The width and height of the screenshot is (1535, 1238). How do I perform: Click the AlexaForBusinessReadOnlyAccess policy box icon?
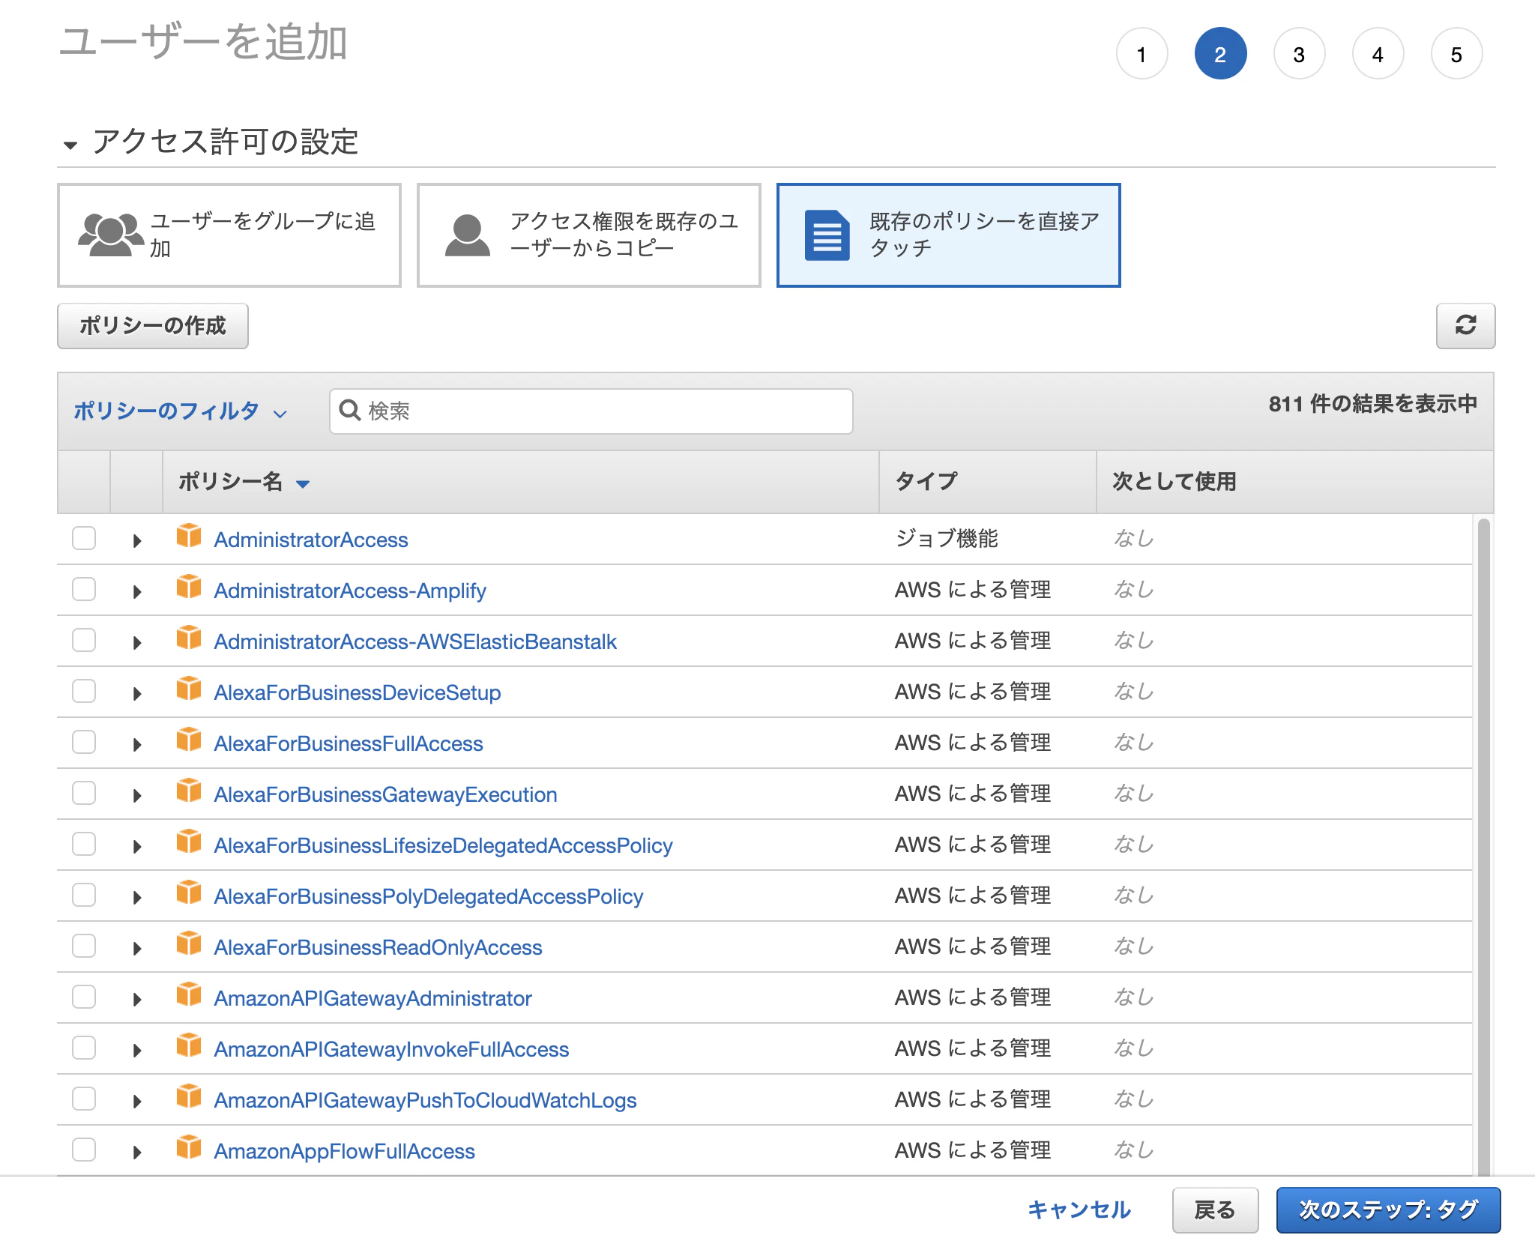[x=189, y=944]
